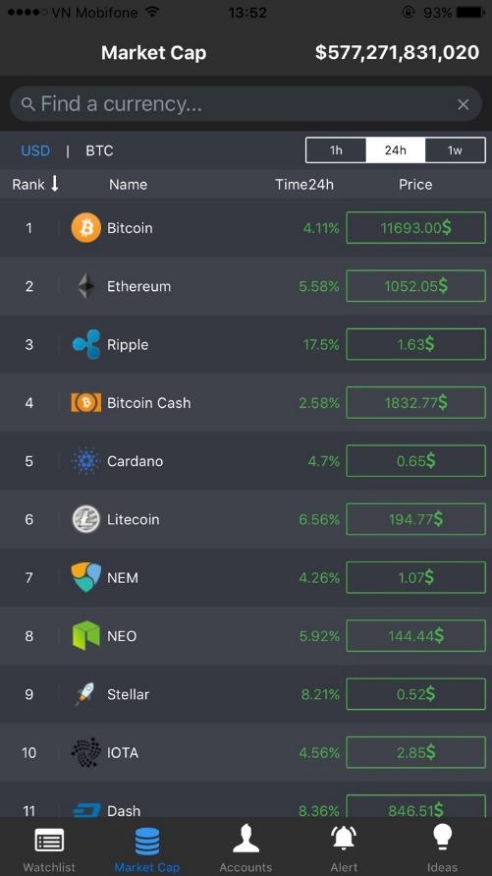492x876 pixels.
Task: Toggle Rank sort order arrow
Action: point(55,183)
